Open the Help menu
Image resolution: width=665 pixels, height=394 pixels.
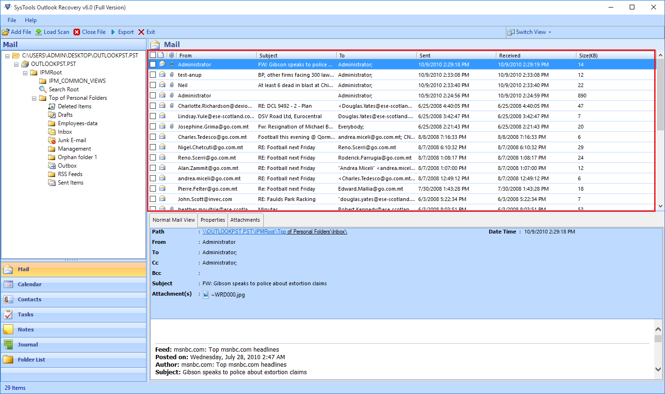31,20
